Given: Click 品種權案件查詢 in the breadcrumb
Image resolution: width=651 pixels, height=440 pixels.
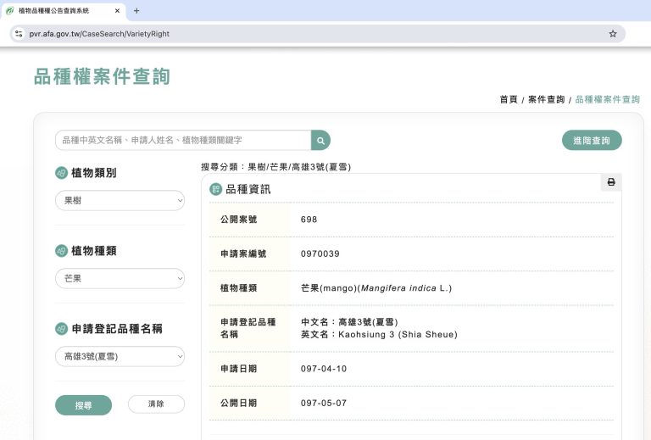Looking at the screenshot, I should click(608, 100).
